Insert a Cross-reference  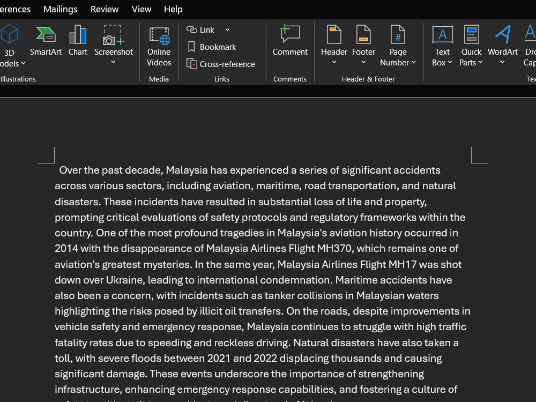pos(221,64)
